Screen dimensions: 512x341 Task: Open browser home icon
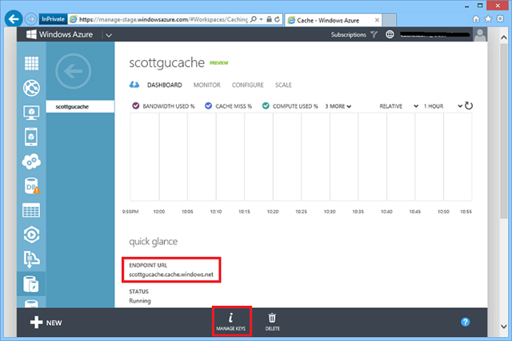click(x=476, y=19)
